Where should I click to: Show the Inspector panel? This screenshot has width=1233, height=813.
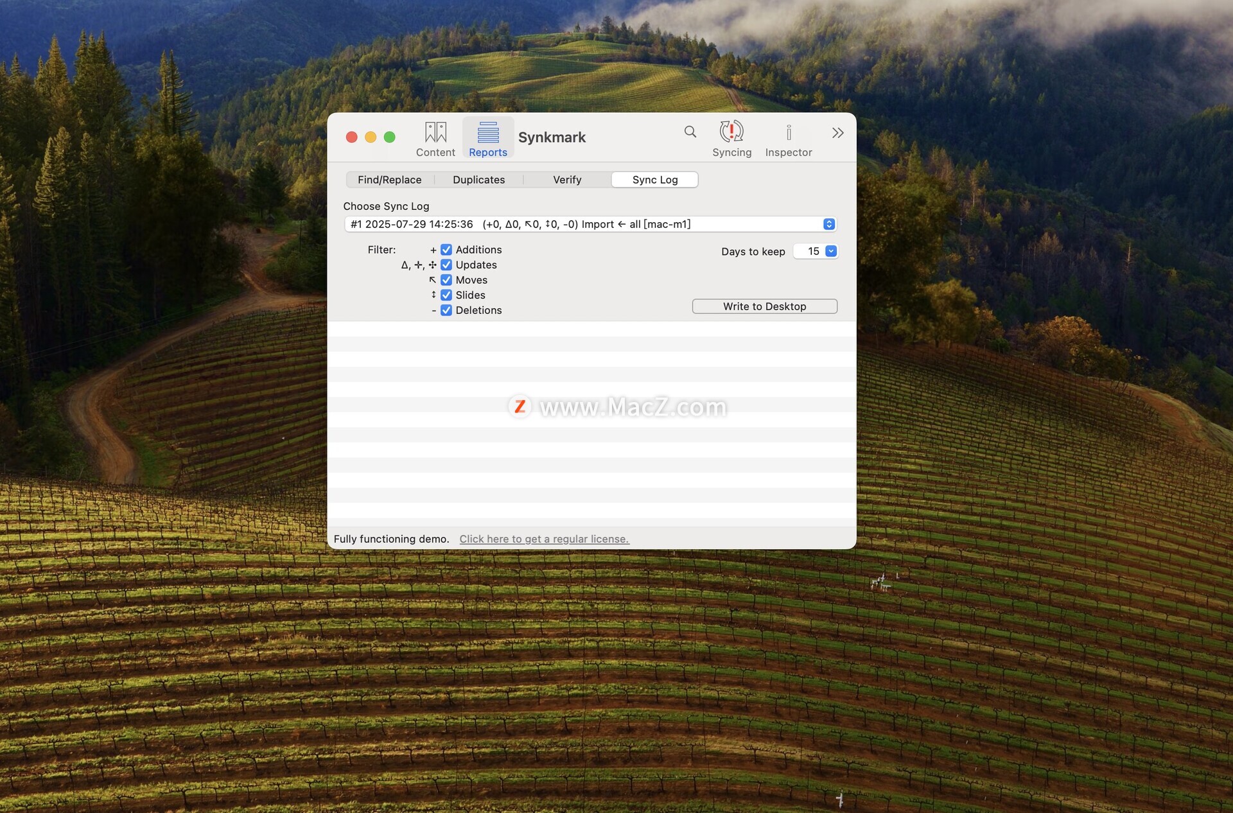(x=789, y=139)
